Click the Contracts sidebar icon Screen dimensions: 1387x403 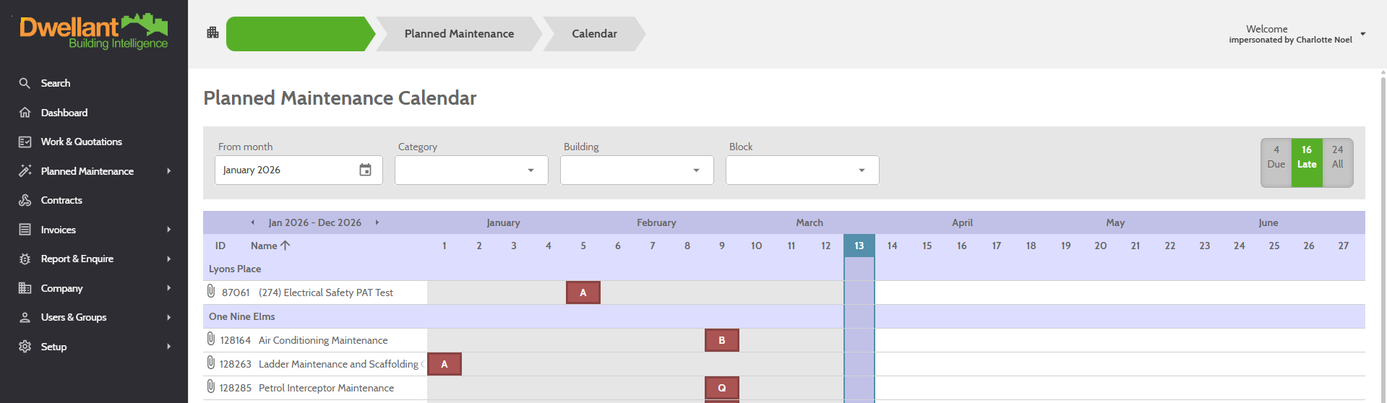tap(25, 200)
